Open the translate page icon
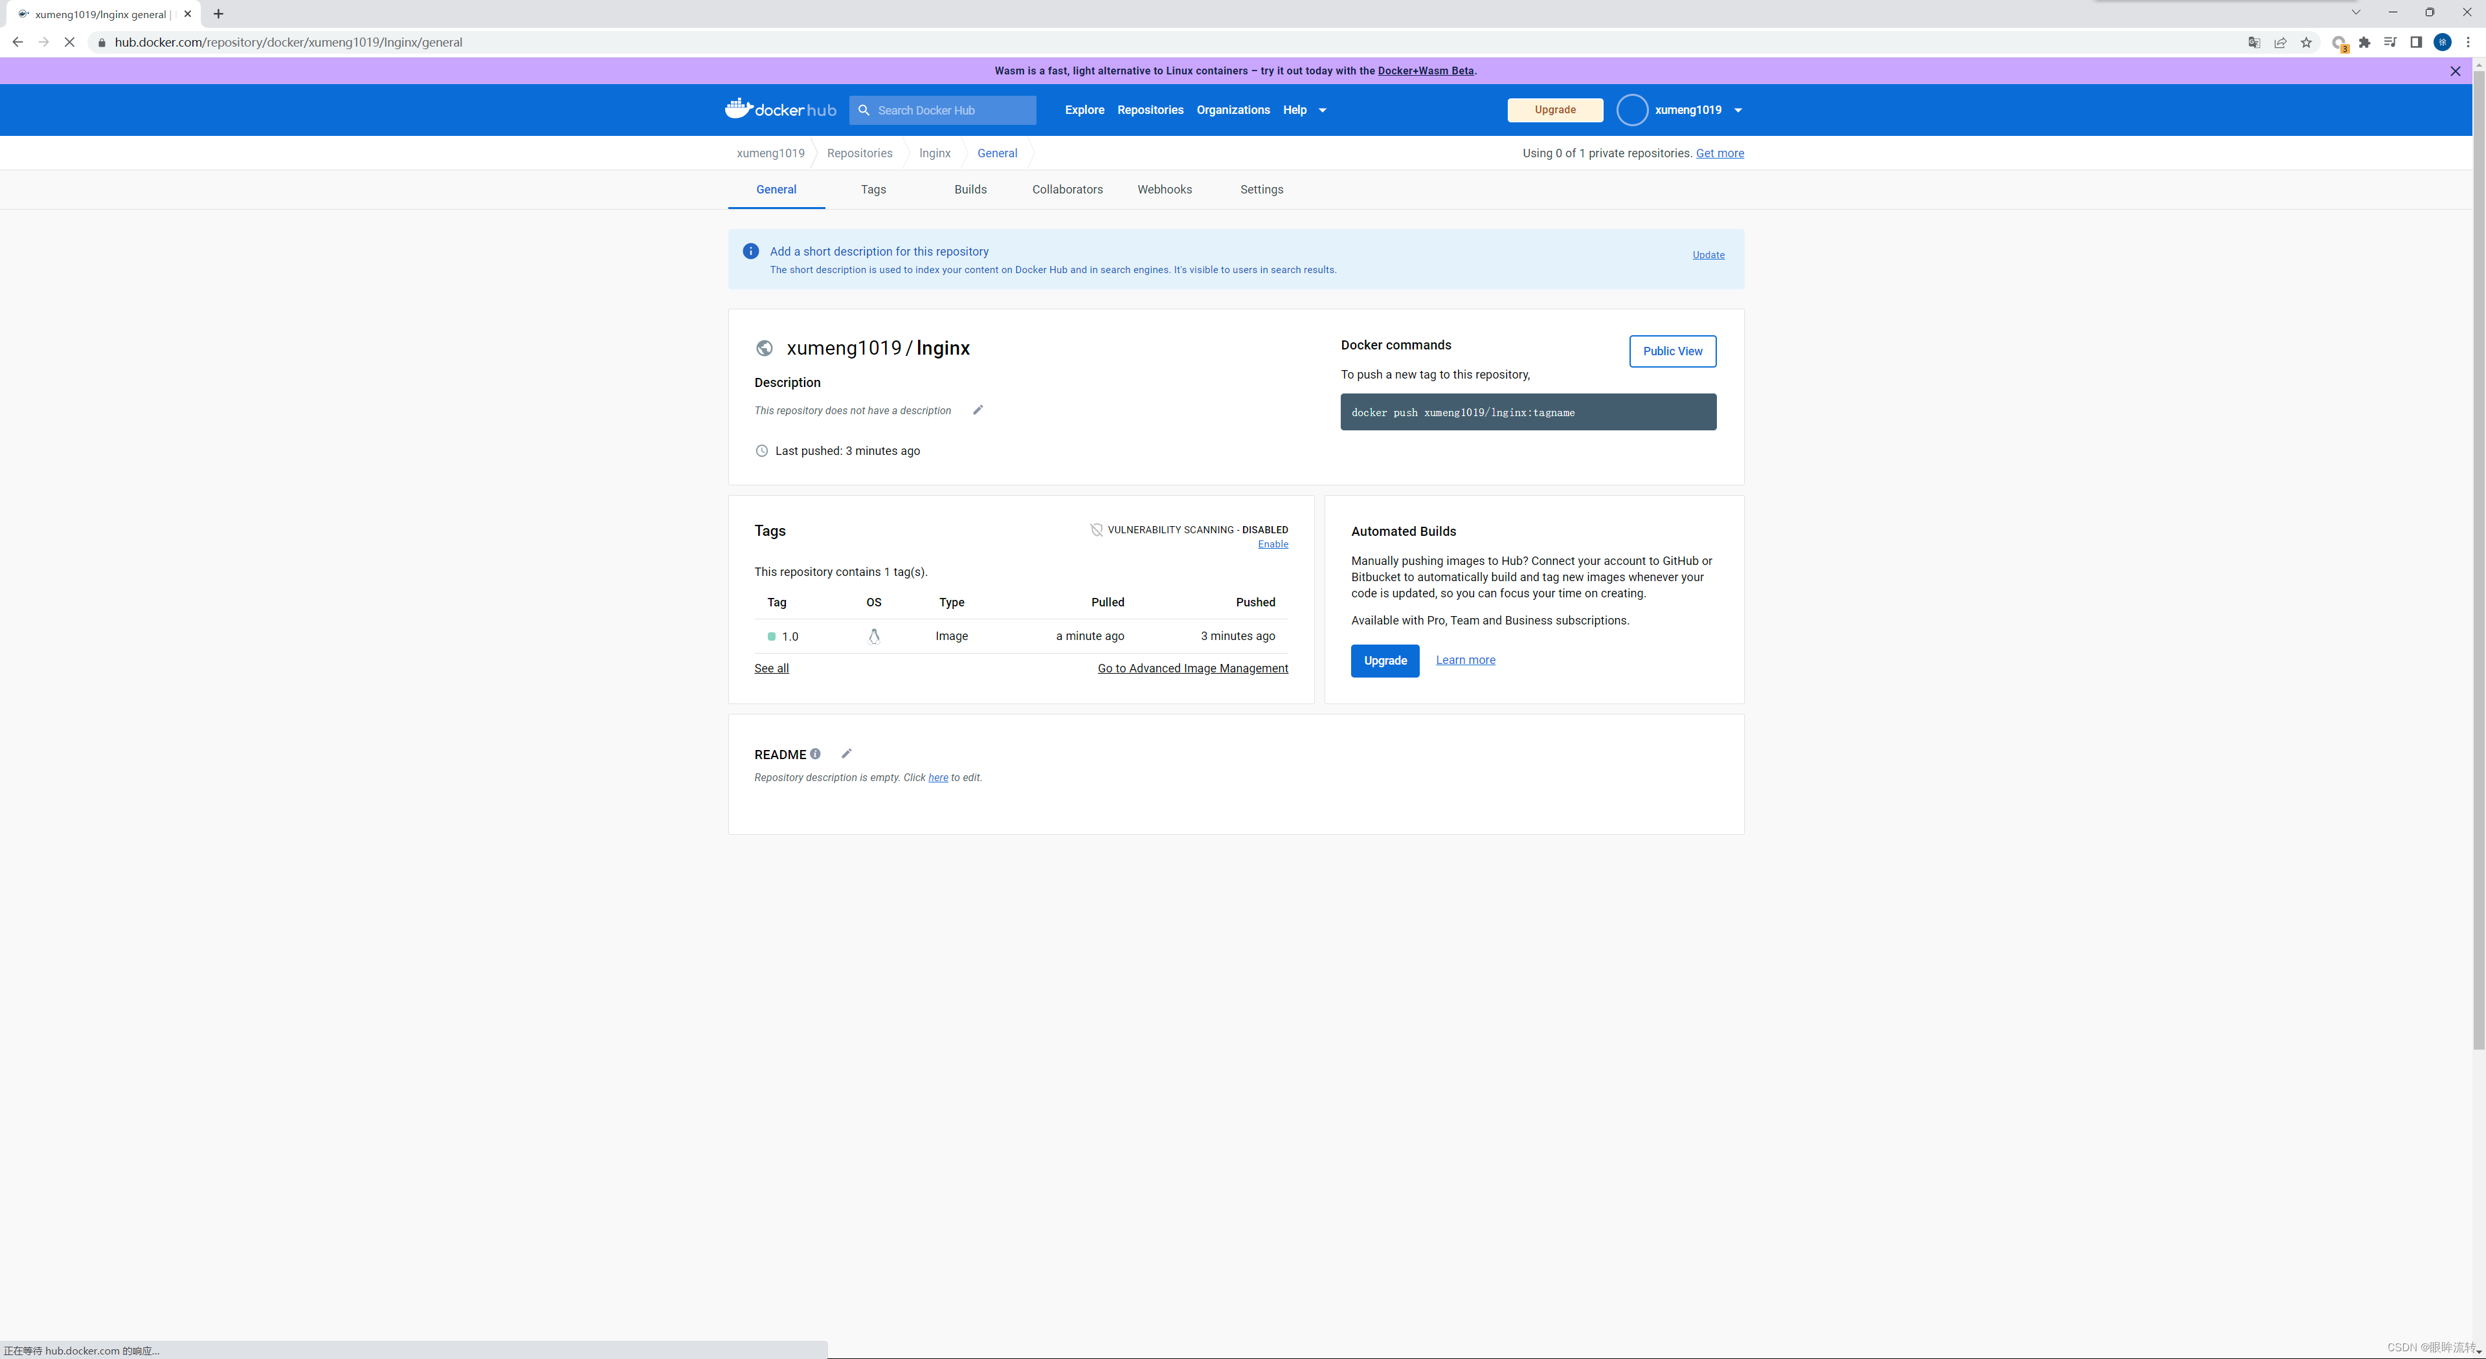Viewport: 2486px width, 1359px height. click(x=2254, y=43)
